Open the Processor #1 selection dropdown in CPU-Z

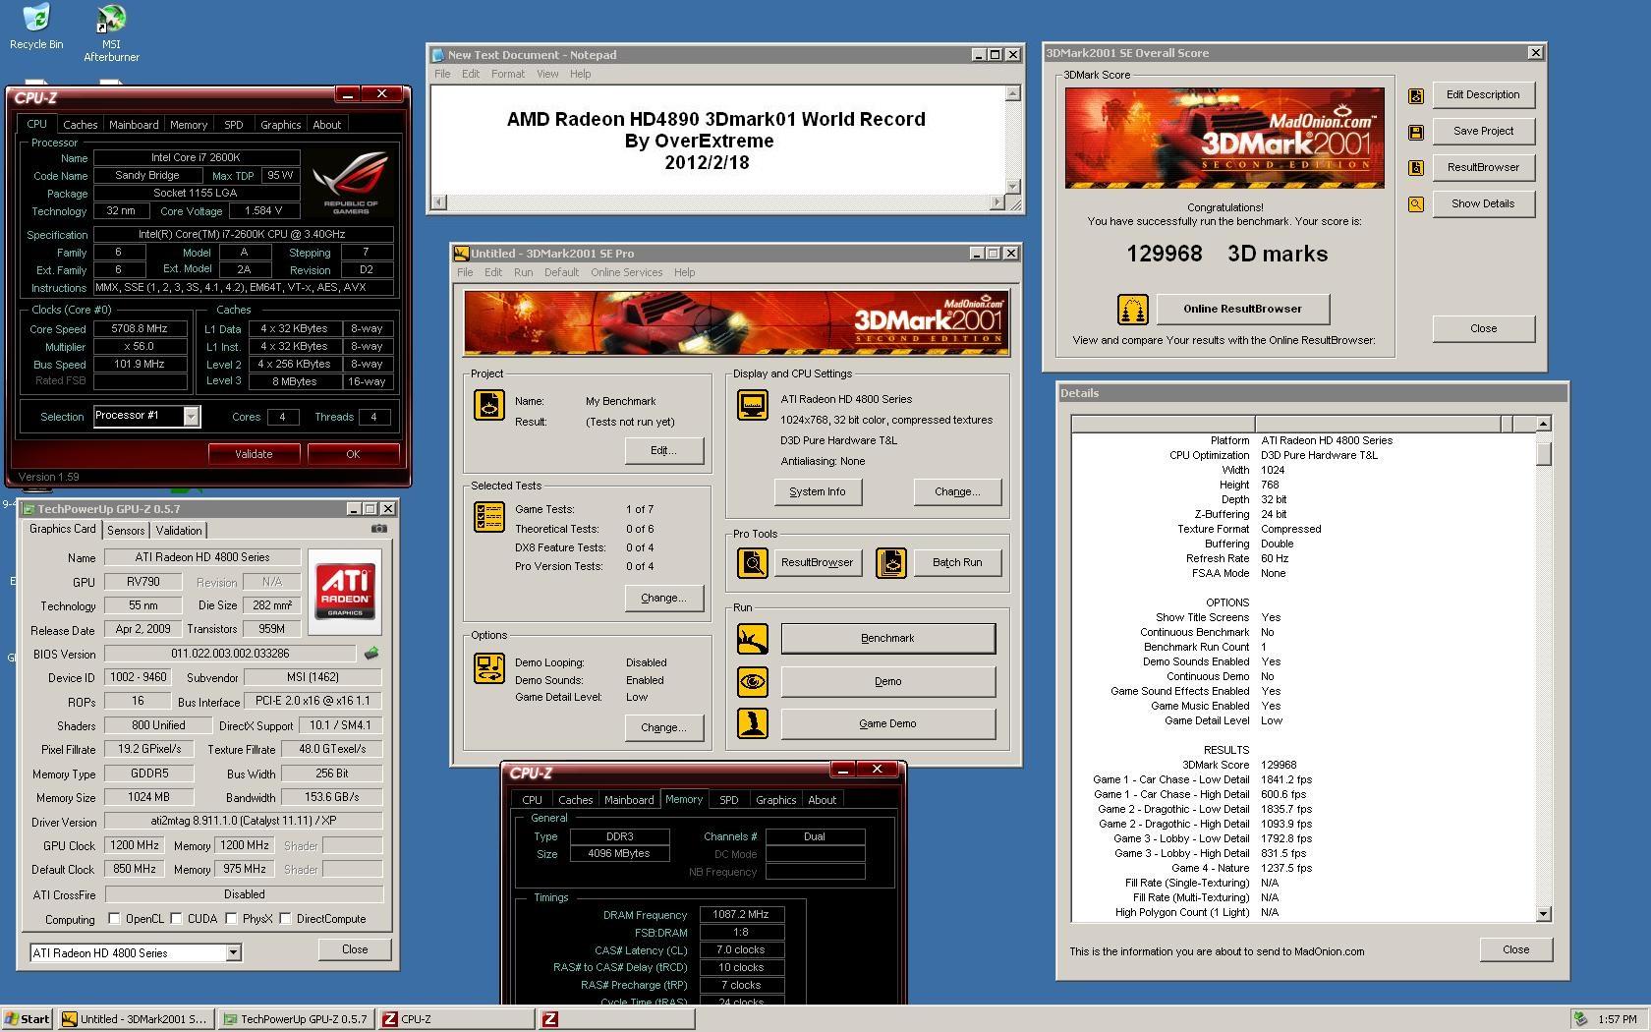point(191,417)
